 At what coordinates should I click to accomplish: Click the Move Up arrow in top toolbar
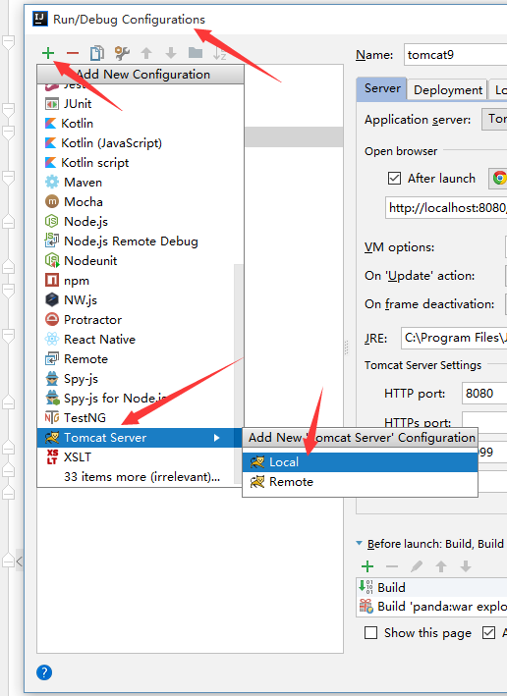[x=146, y=53]
